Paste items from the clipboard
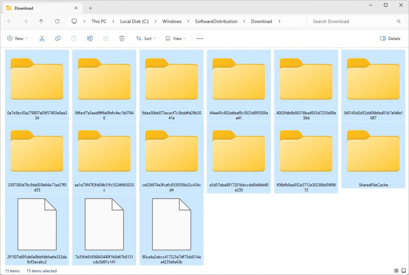 click(x=73, y=38)
